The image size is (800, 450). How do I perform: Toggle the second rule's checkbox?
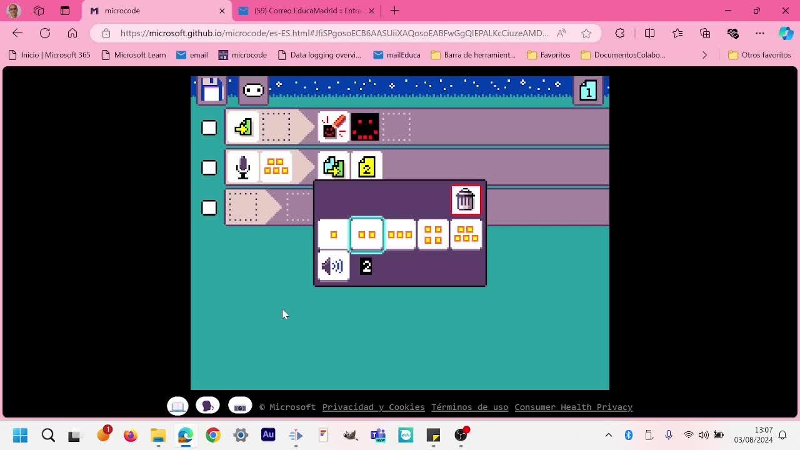point(209,167)
